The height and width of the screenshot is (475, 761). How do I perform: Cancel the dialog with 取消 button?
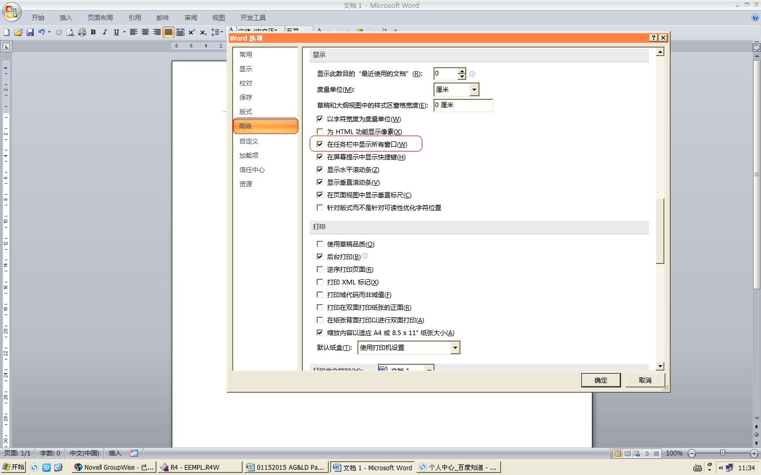coord(645,380)
